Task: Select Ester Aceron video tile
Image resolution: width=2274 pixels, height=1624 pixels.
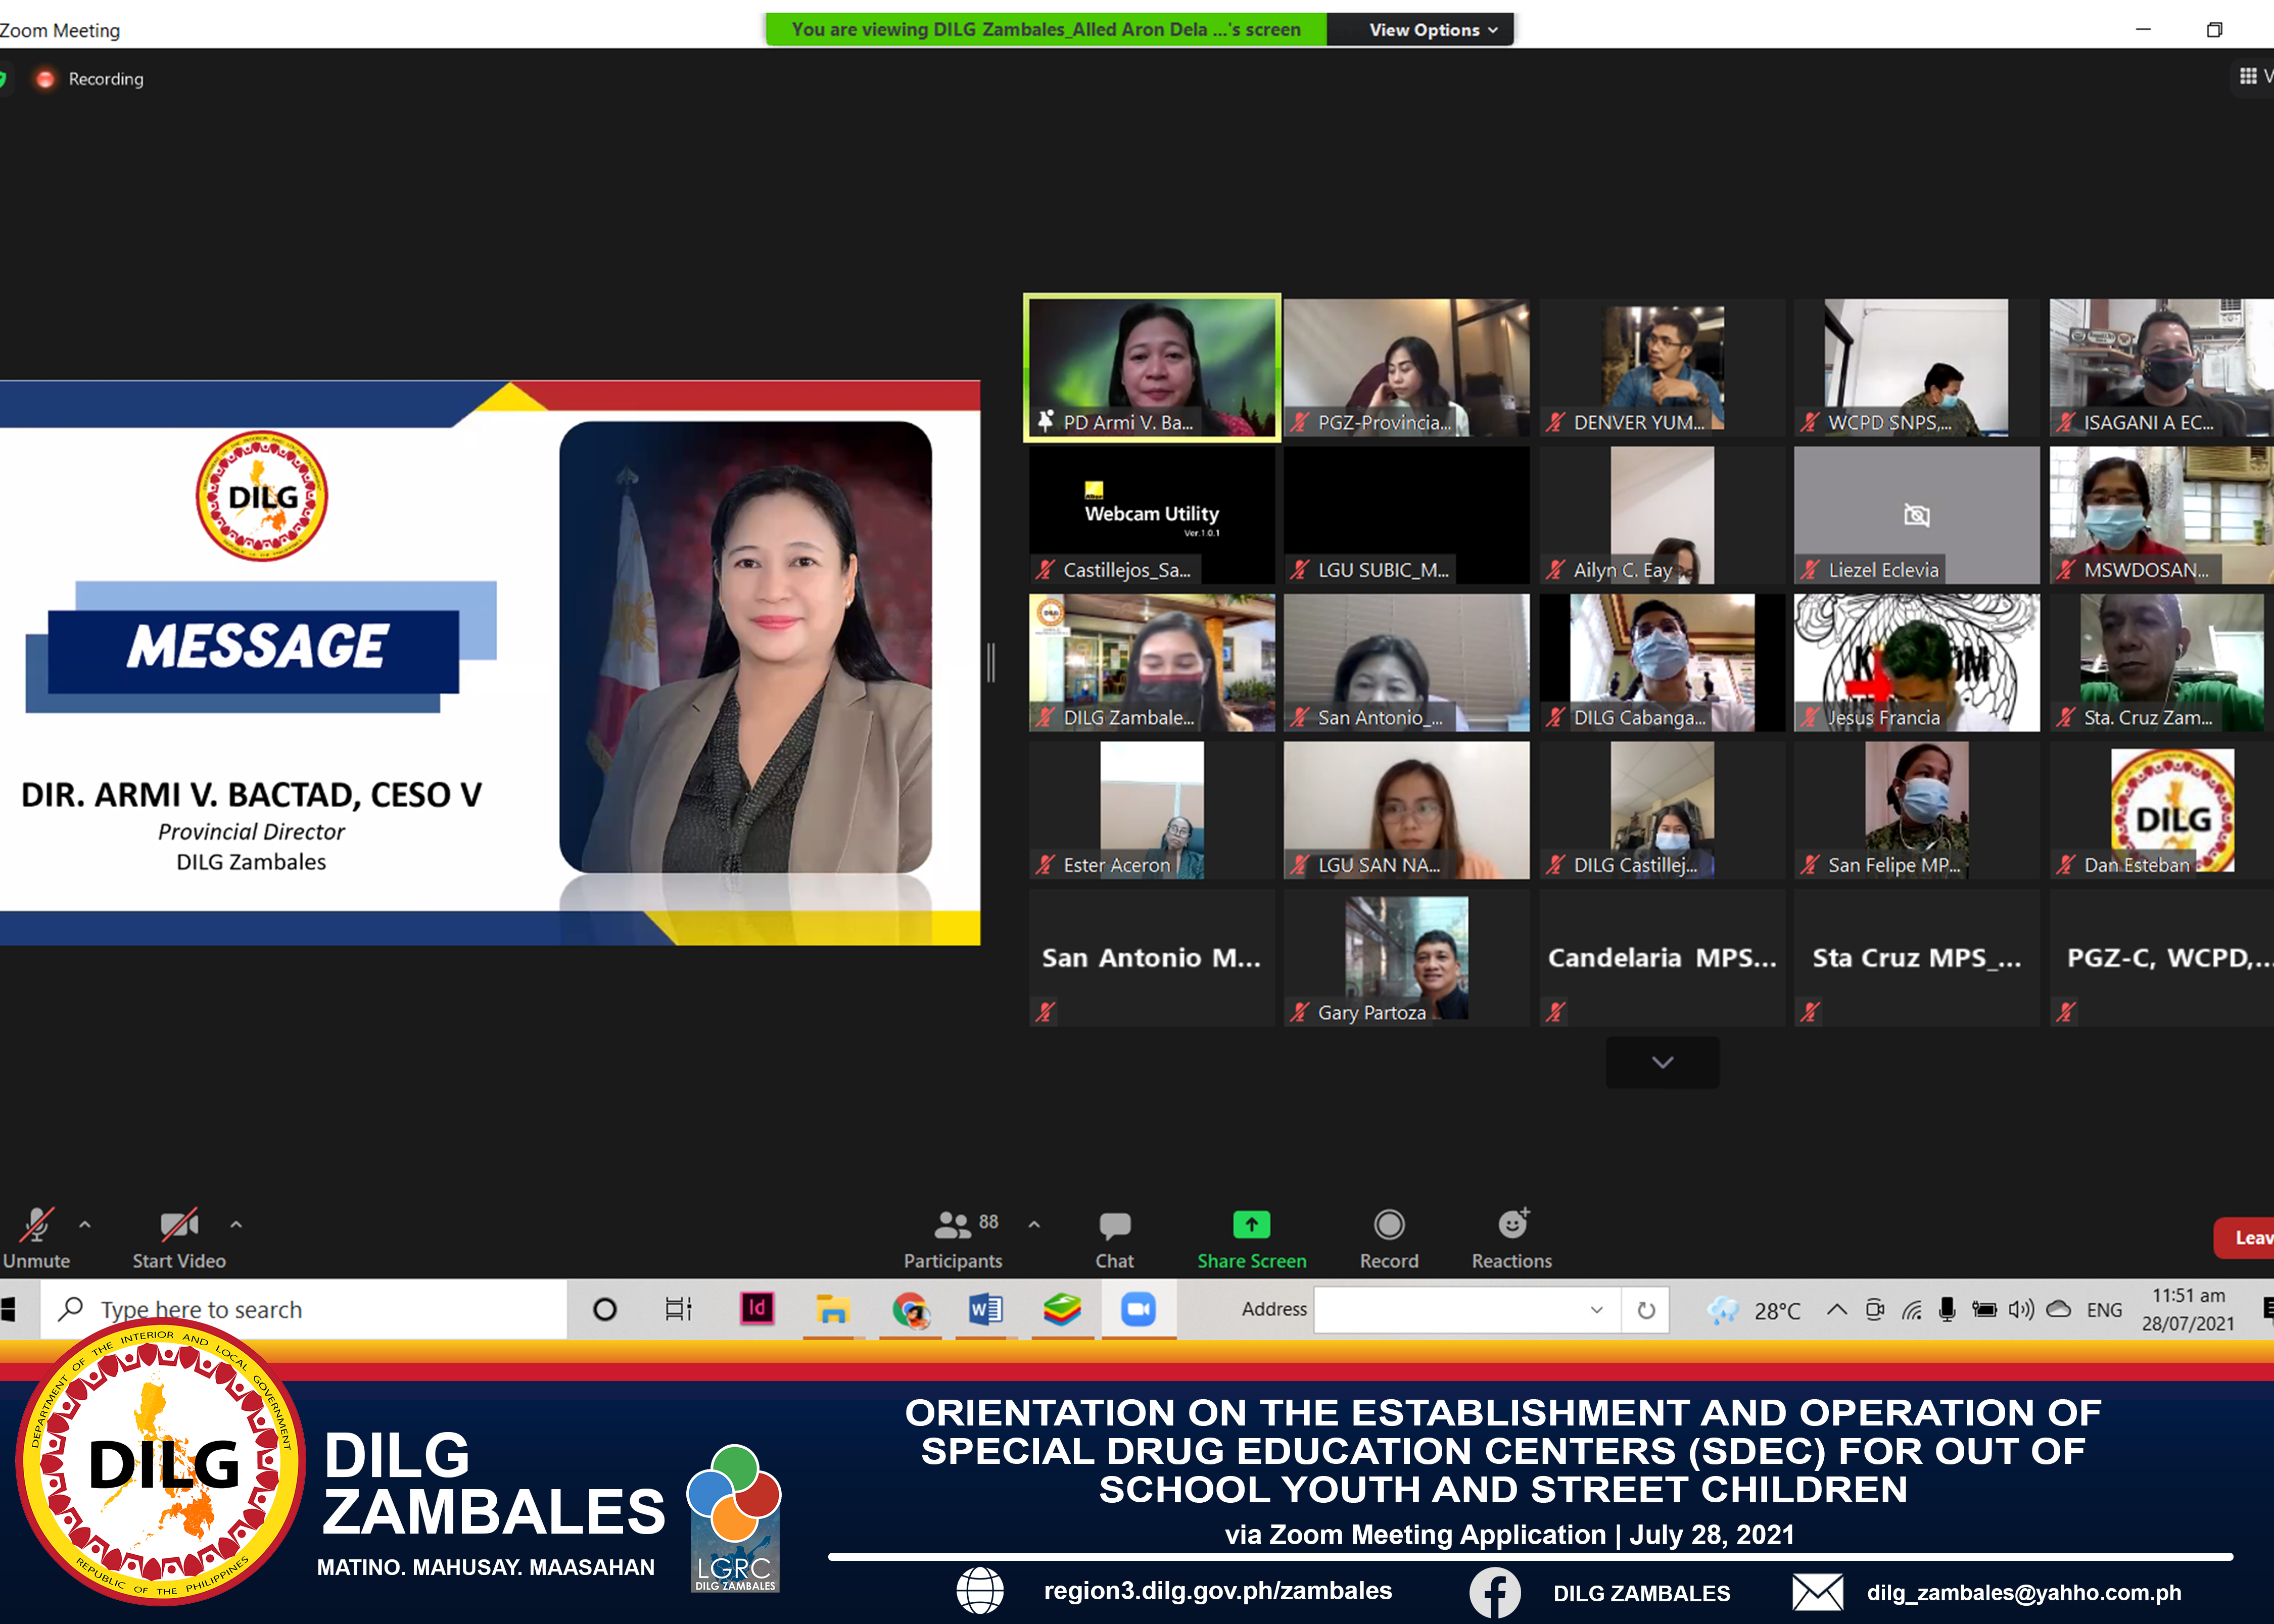Action: pyautogui.click(x=1152, y=810)
